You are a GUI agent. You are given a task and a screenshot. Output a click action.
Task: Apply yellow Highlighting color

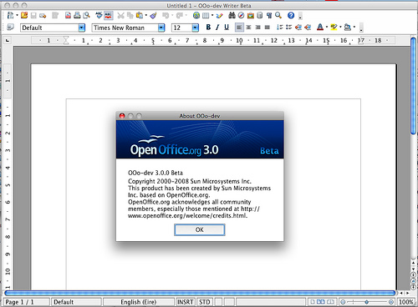334,28
